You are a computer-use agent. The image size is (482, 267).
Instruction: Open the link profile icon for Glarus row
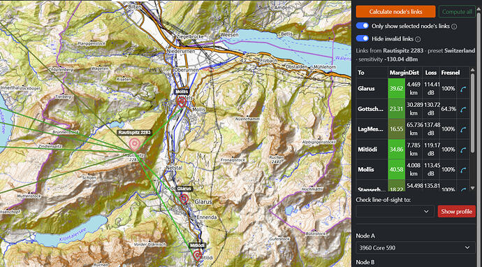pos(463,89)
